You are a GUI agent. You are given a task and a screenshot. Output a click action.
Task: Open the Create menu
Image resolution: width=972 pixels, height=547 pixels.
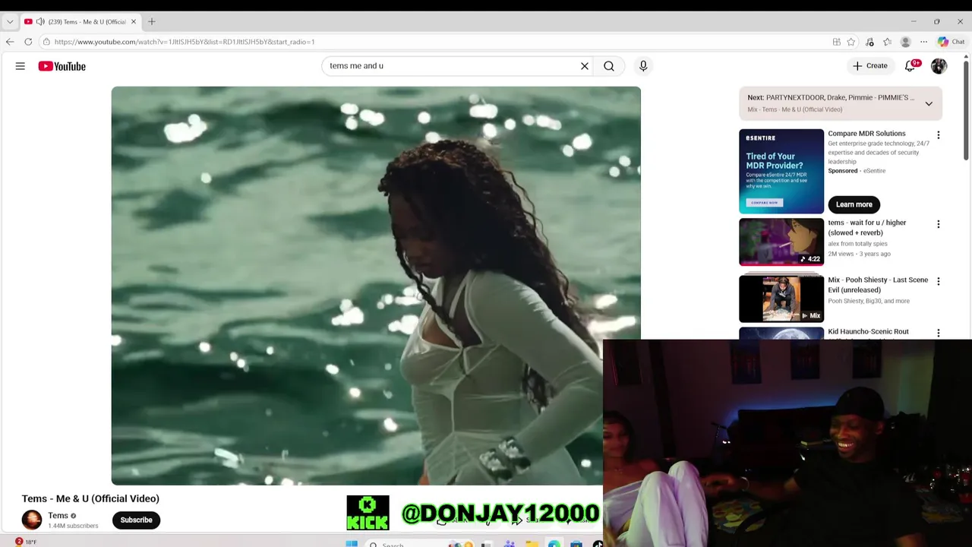[870, 66]
